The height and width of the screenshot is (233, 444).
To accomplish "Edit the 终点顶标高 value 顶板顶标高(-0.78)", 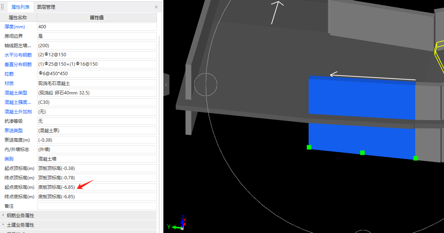I will click(97, 177).
